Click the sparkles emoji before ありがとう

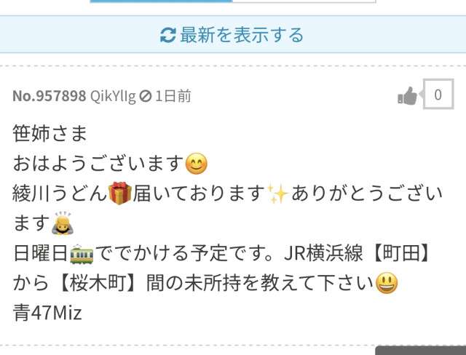click(277, 194)
